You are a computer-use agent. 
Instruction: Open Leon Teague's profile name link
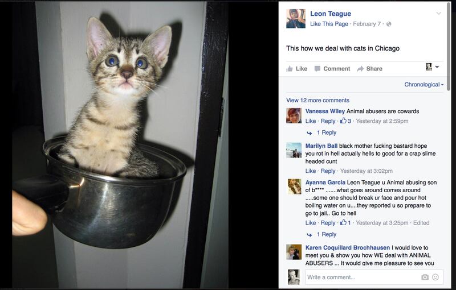tap(331, 14)
